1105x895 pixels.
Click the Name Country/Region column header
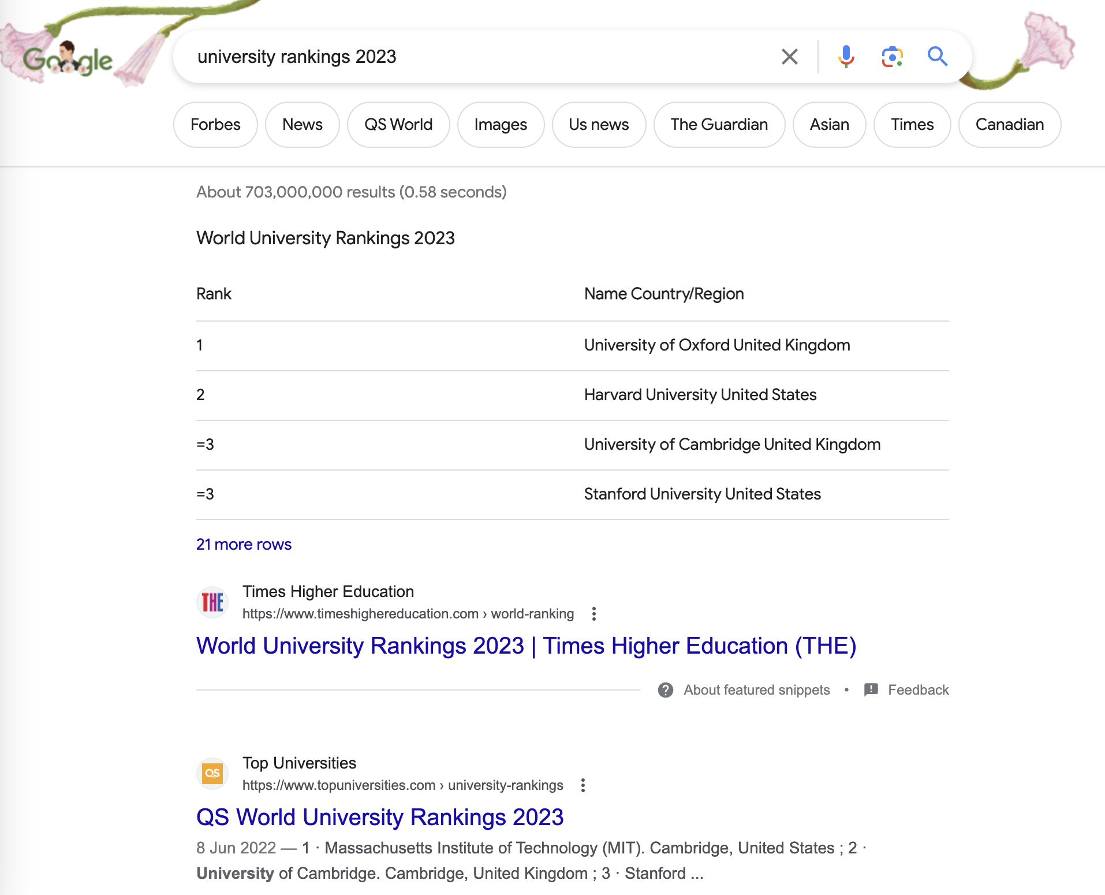tap(664, 294)
